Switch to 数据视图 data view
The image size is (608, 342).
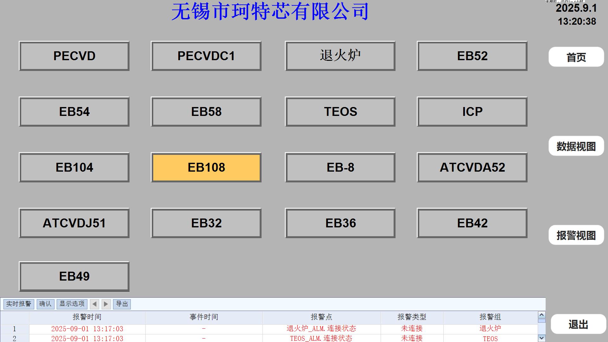(x=576, y=146)
